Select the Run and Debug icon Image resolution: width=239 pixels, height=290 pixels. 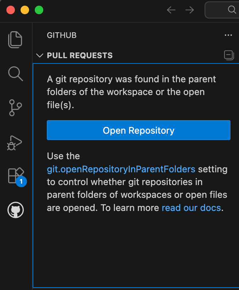tap(15, 143)
